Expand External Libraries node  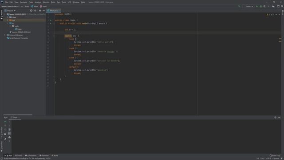pos(5,35)
